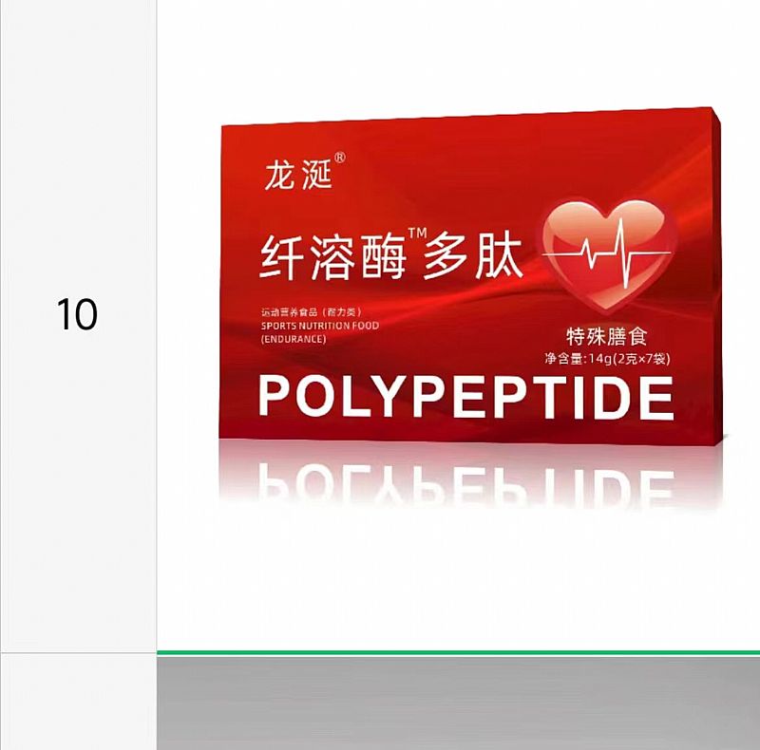The height and width of the screenshot is (750, 760).
Task: Click the 龙涎 brand logo text
Action: point(298,175)
